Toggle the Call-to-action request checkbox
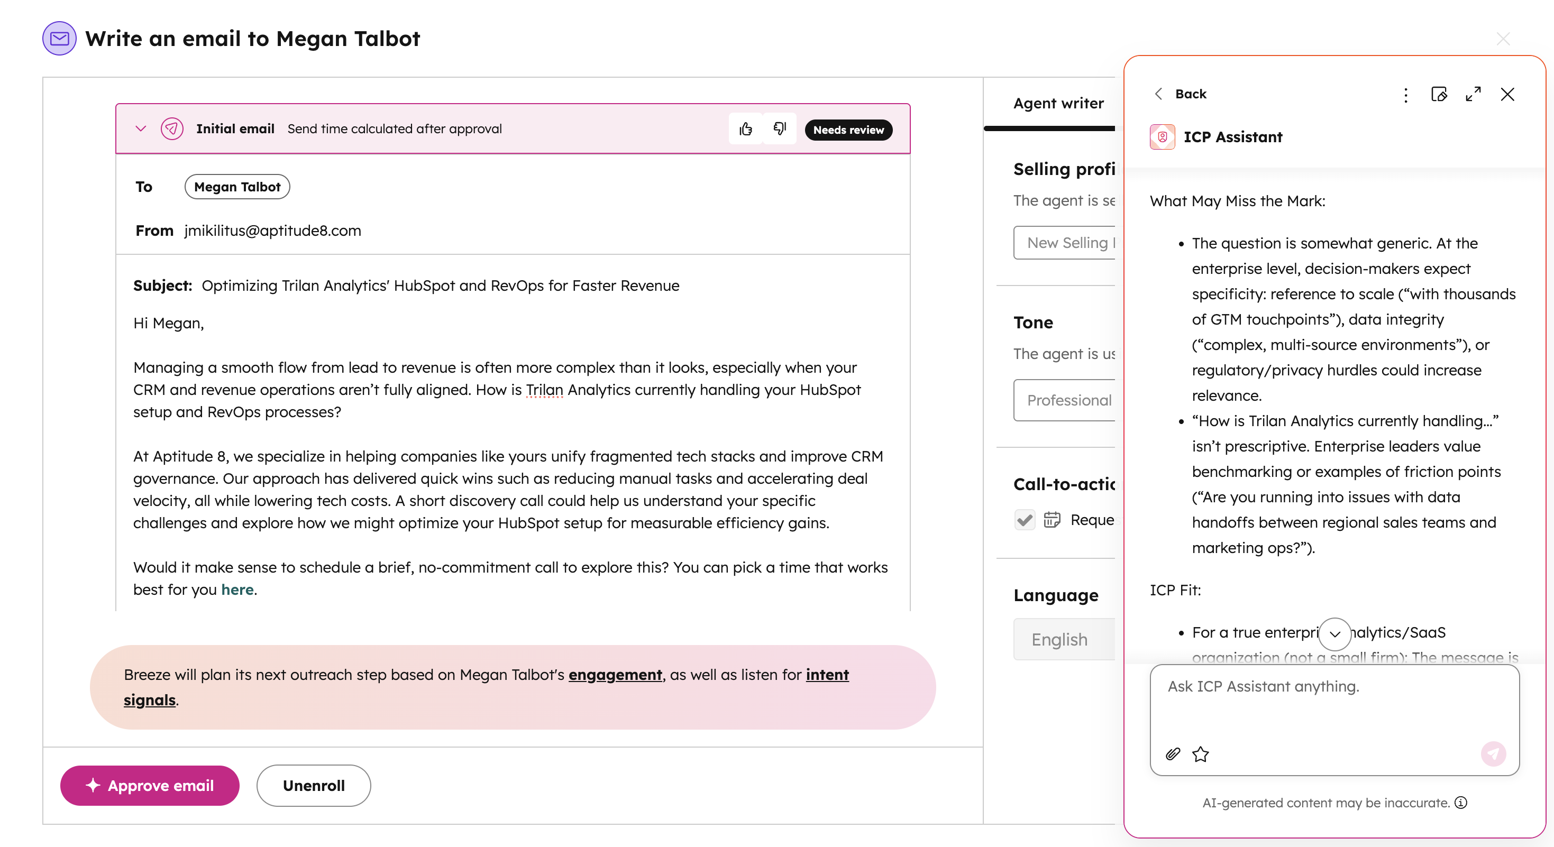 pyautogui.click(x=1025, y=520)
